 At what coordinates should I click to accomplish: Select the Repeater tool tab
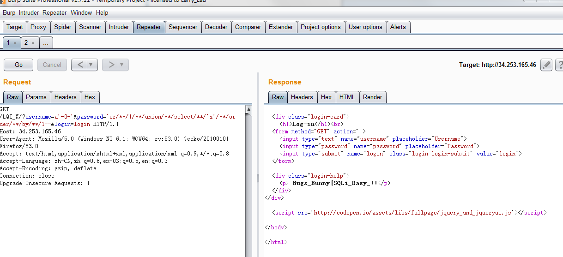[149, 27]
